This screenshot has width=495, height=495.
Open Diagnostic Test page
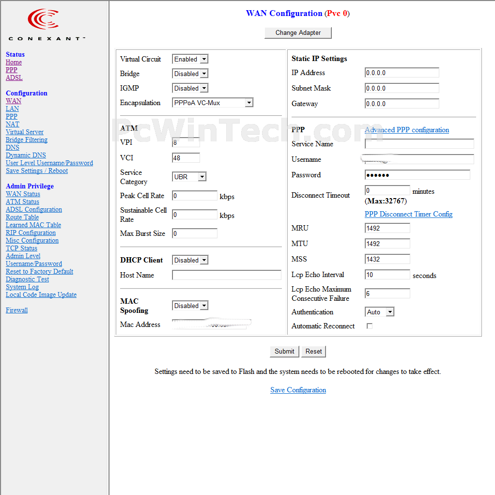[28, 279]
